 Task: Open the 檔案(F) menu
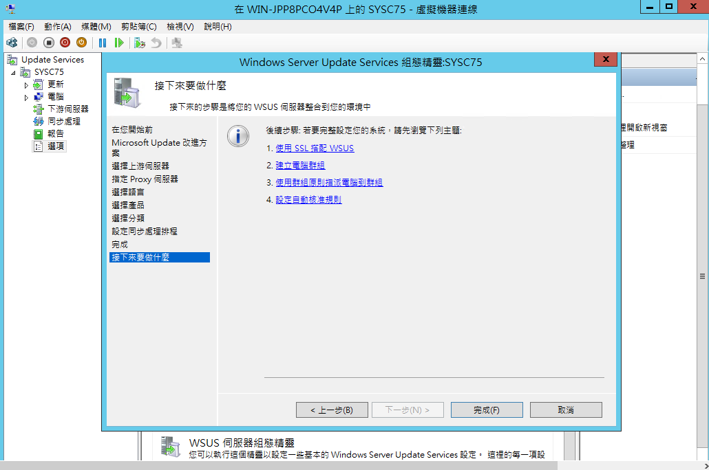[x=21, y=27]
